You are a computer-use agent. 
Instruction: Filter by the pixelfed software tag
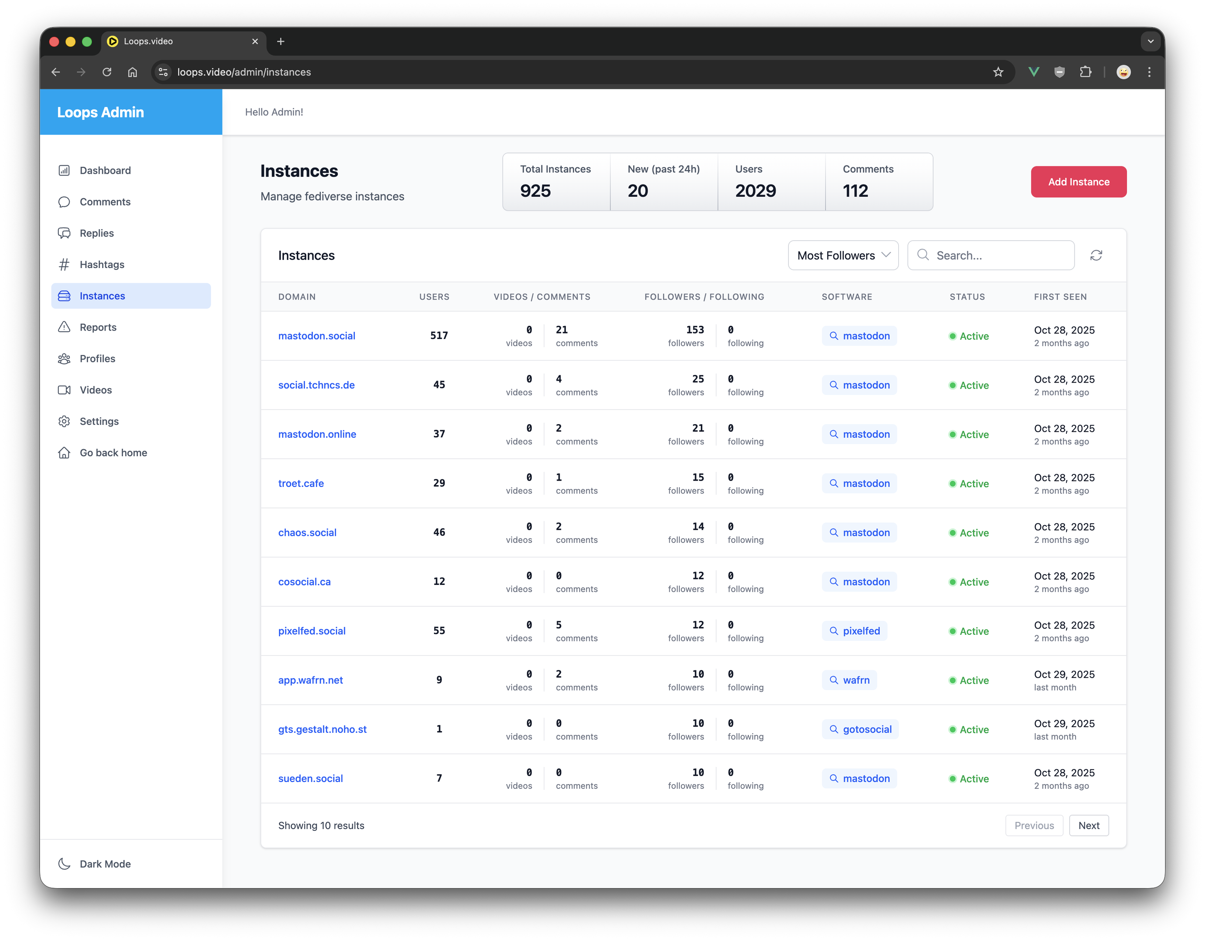click(855, 630)
